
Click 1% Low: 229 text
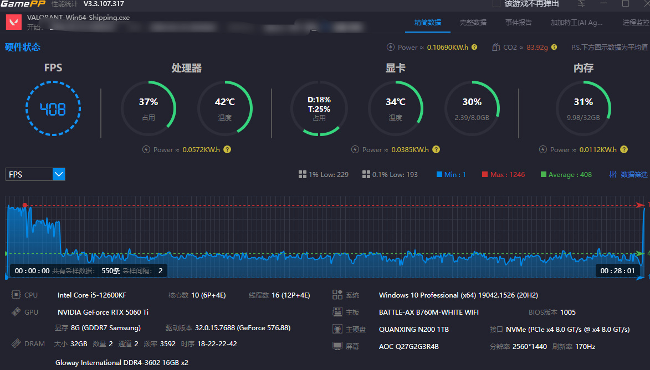[x=328, y=175]
